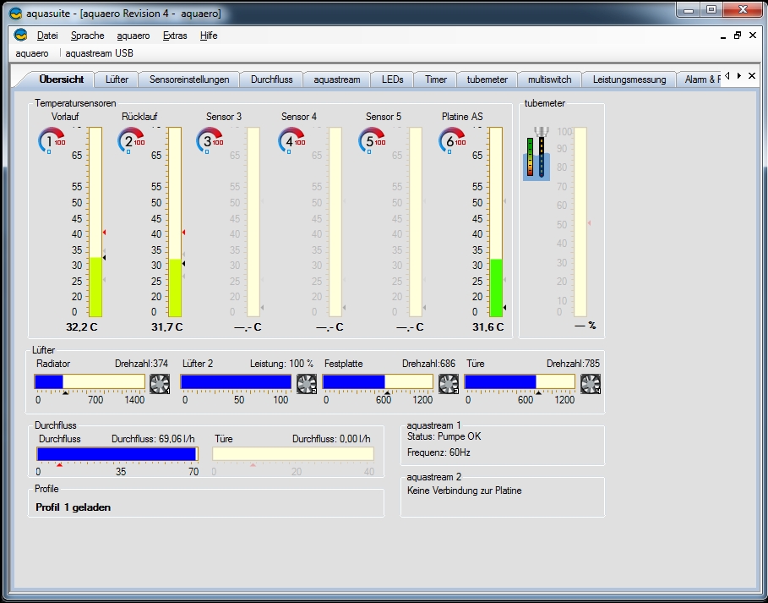
Task: Click the Türe 0,00 l/h flow bar
Action: (293, 454)
